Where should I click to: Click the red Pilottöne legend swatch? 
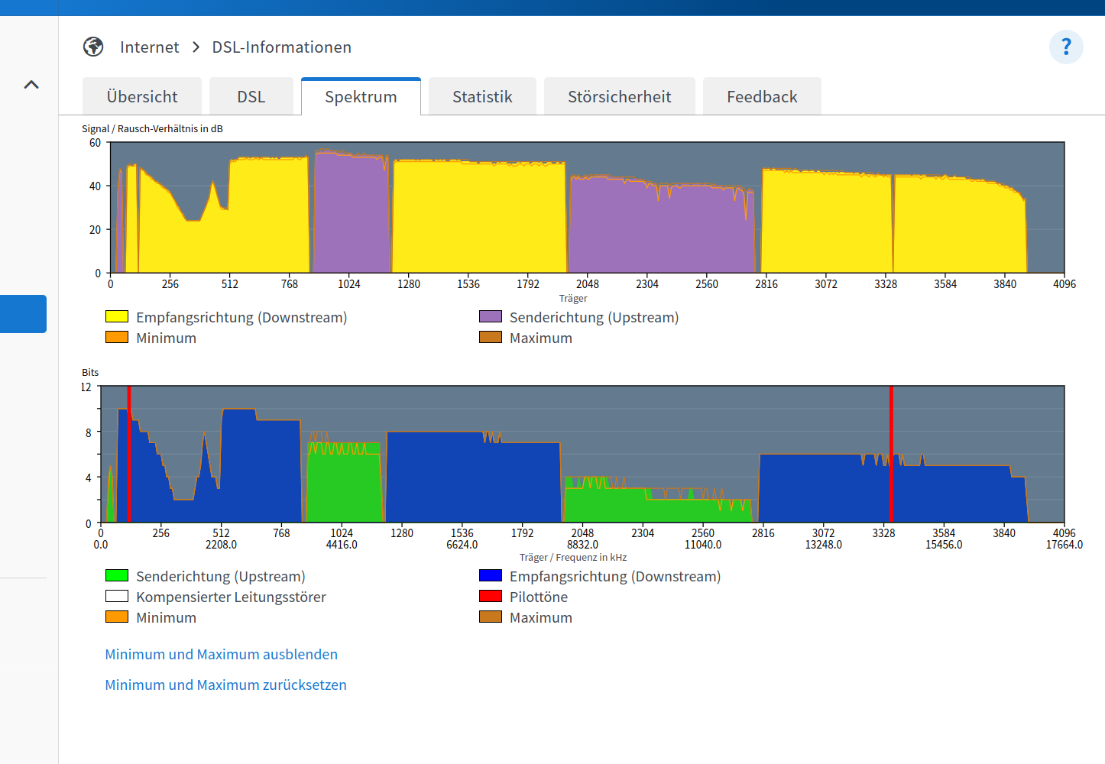pos(491,596)
